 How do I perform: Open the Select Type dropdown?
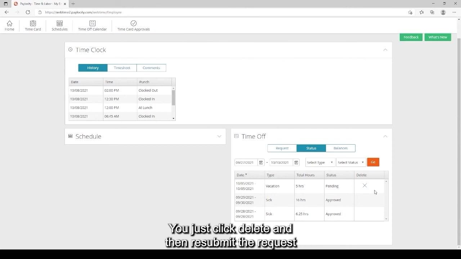pos(320,163)
